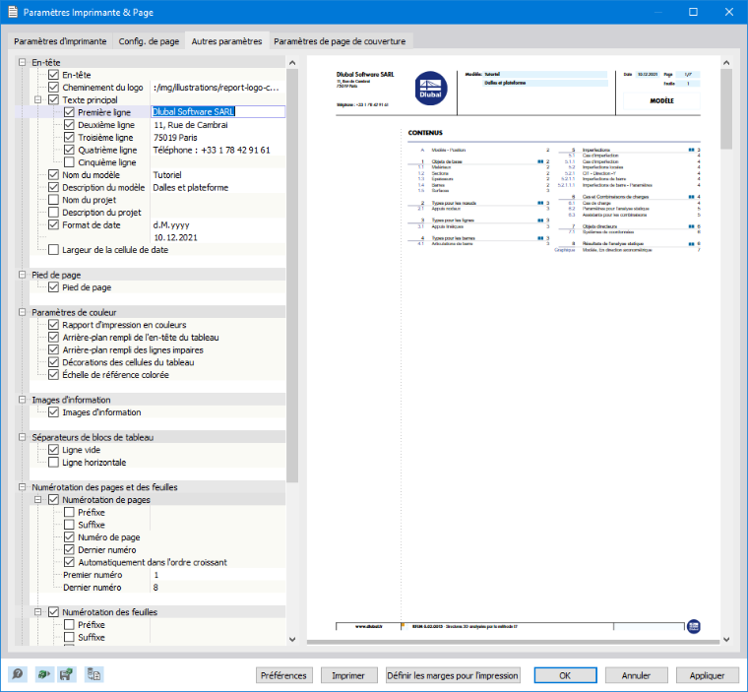Click Définir les marges pour l'impression
The width and height of the screenshot is (748, 692).
[x=453, y=675]
